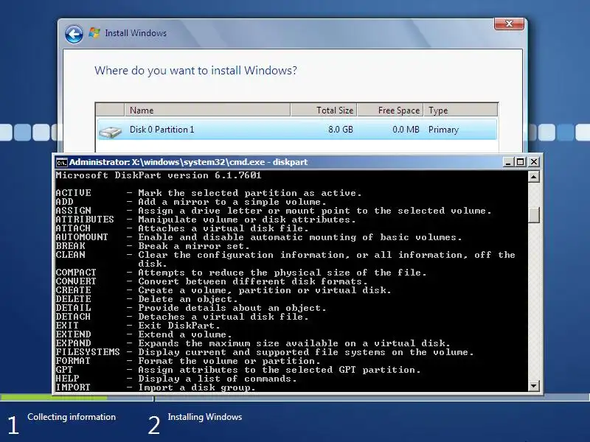Screen dimensions: 590x442
Task: Click the Primary type cell
Action: [444, 130]
